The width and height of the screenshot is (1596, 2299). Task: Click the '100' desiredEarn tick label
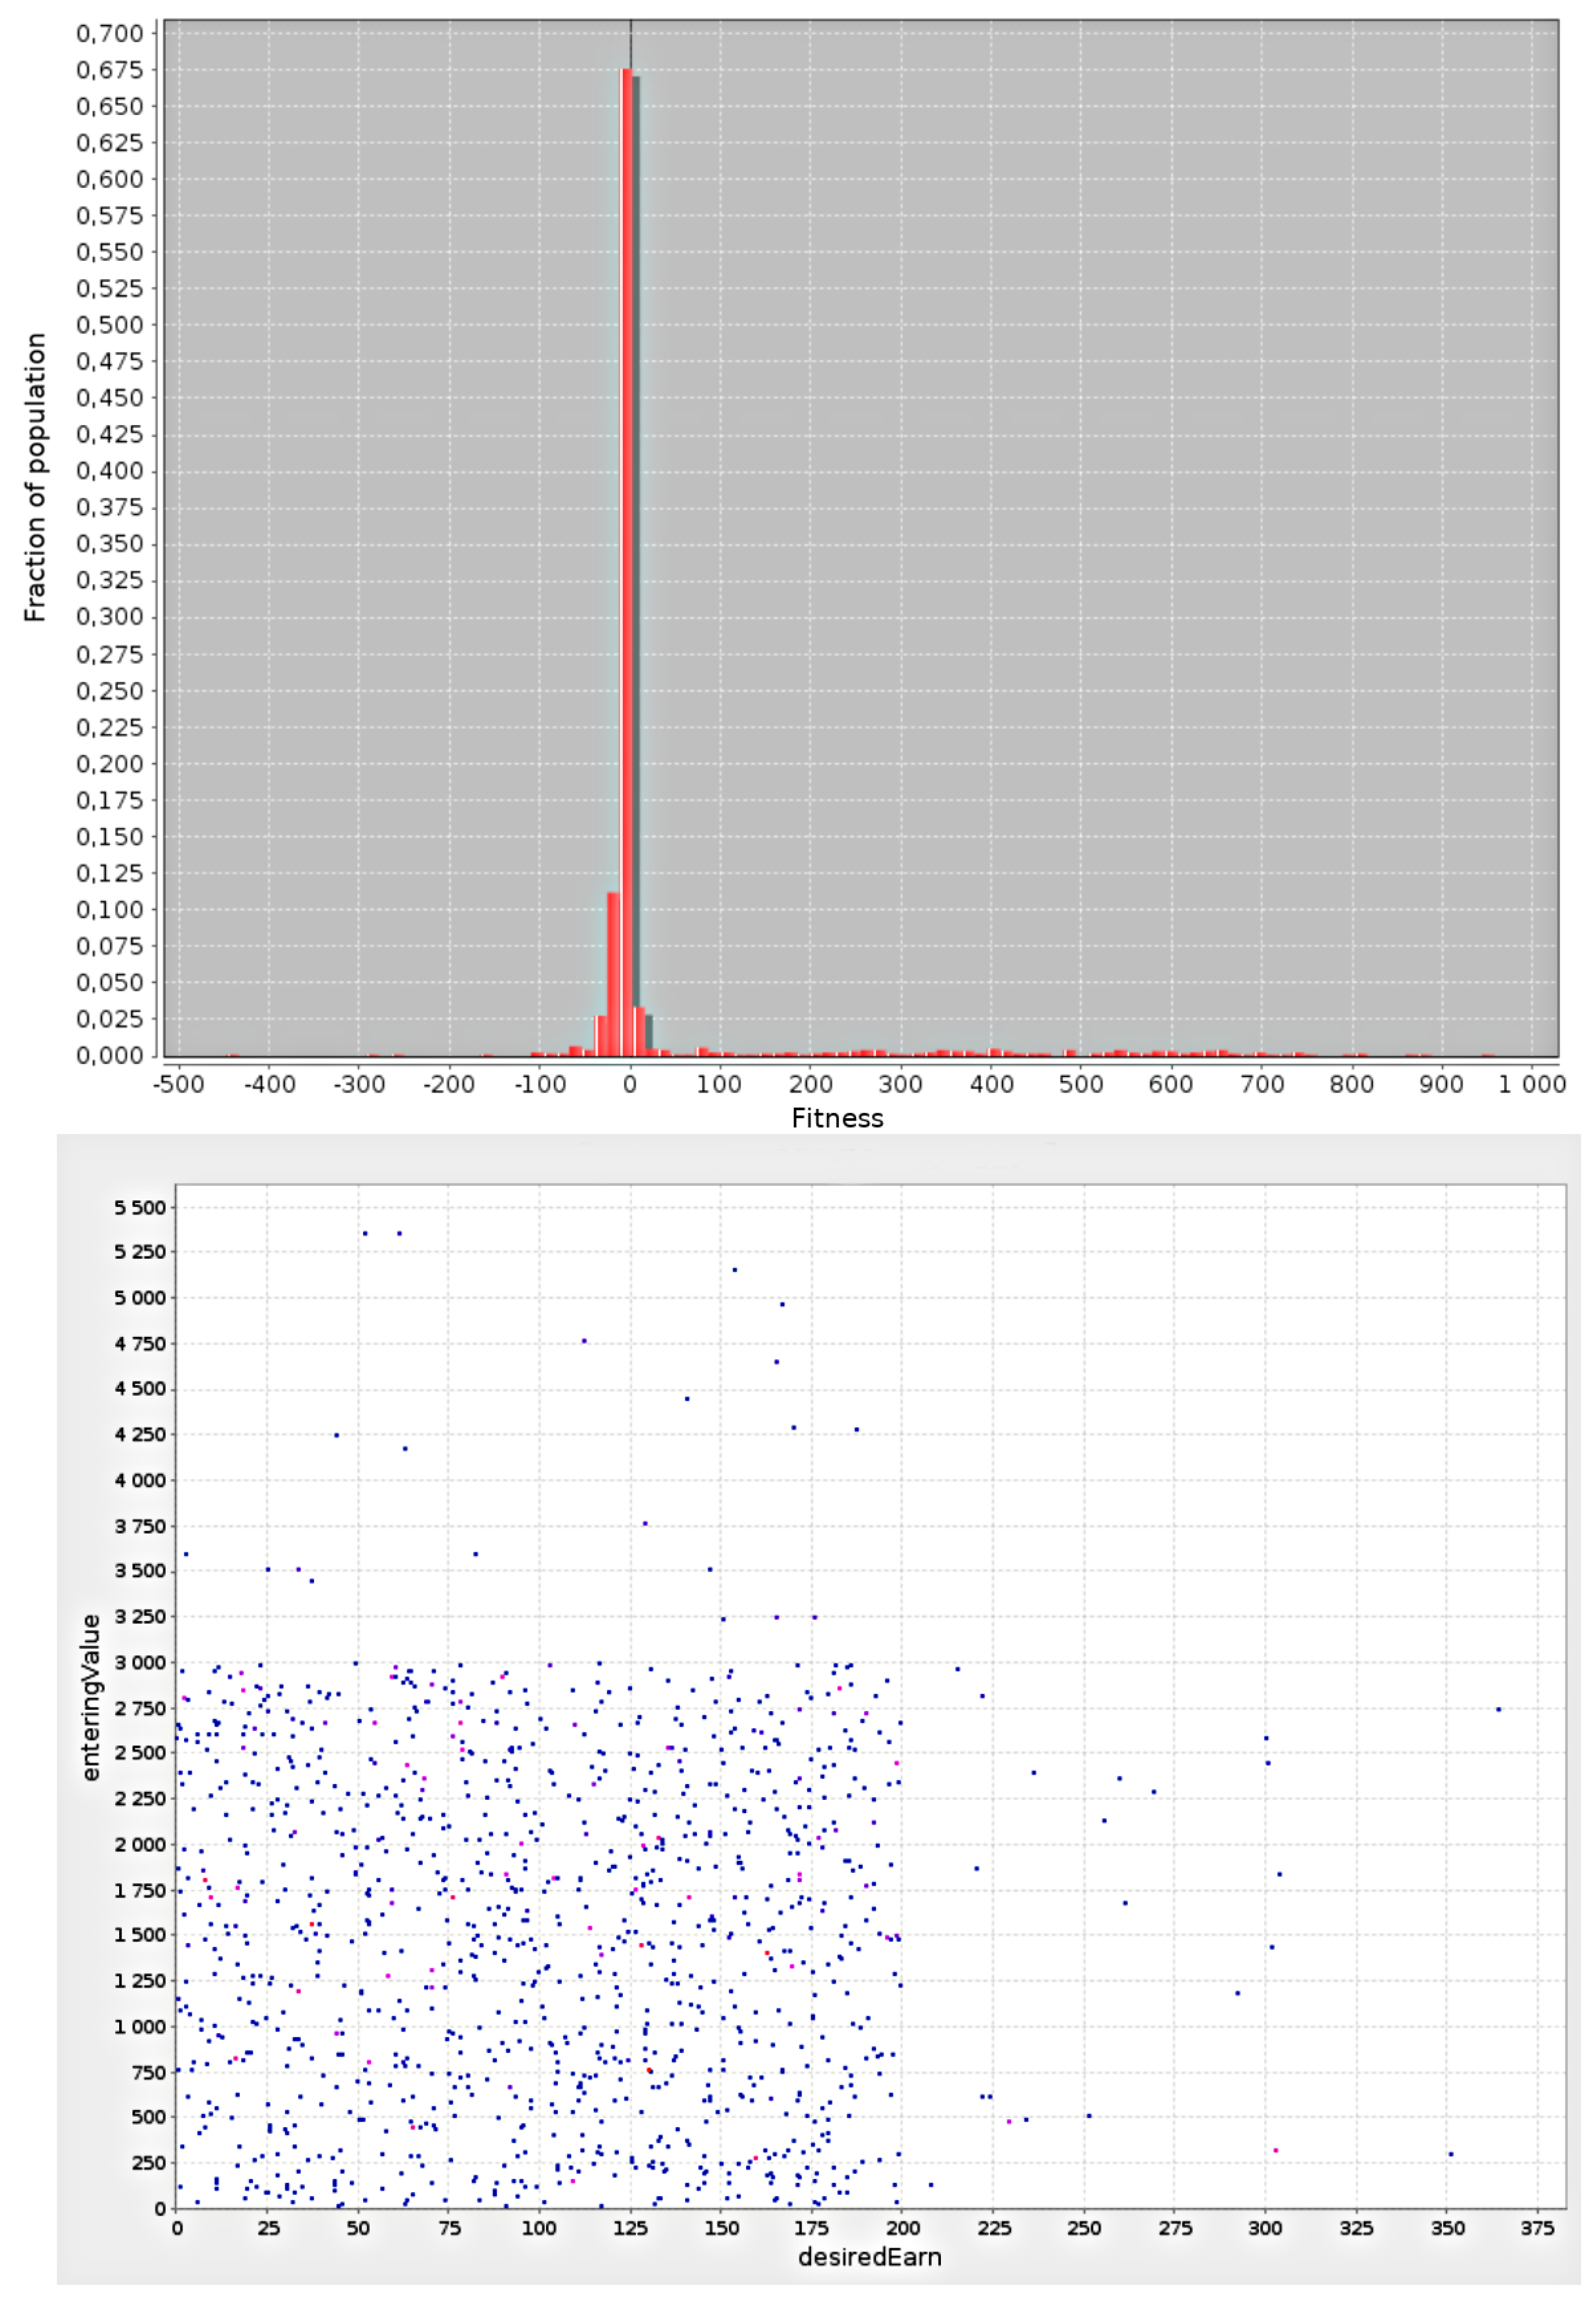coord(539,2228)
